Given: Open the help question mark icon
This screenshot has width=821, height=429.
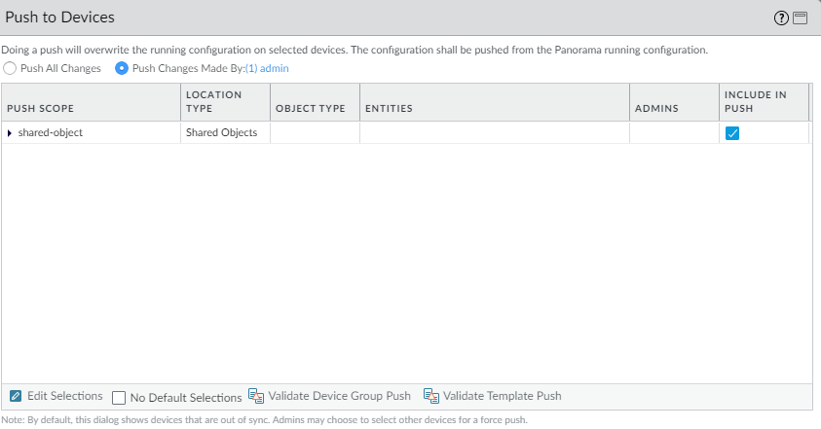Looking at the screenshot, I should click(781, 18).
